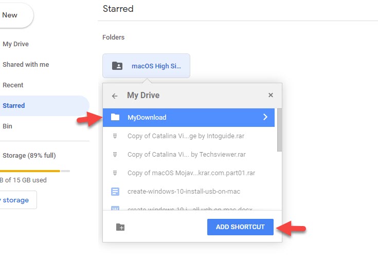Click the file icon for Copy of macOS Mojav...krar.com.part01.rar
This screenshot has width=378, height=262.
point(115,173)
